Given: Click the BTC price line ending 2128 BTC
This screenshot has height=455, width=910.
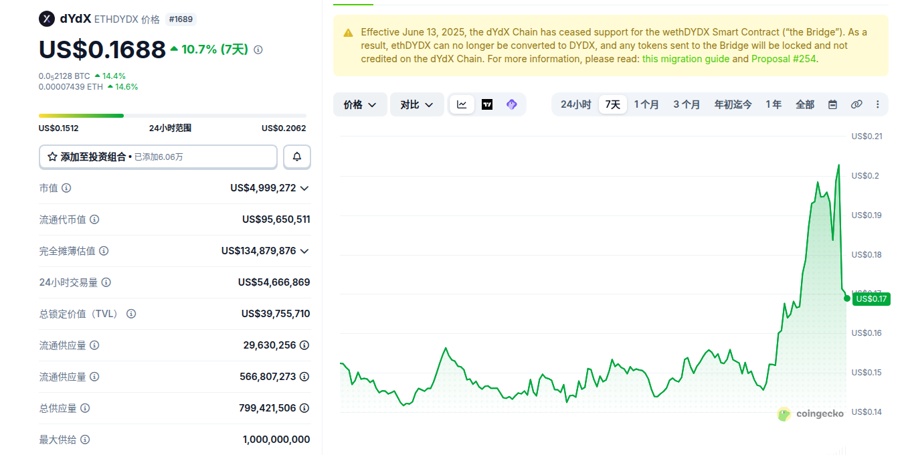Looking at the screenshot, I should 64,76.
